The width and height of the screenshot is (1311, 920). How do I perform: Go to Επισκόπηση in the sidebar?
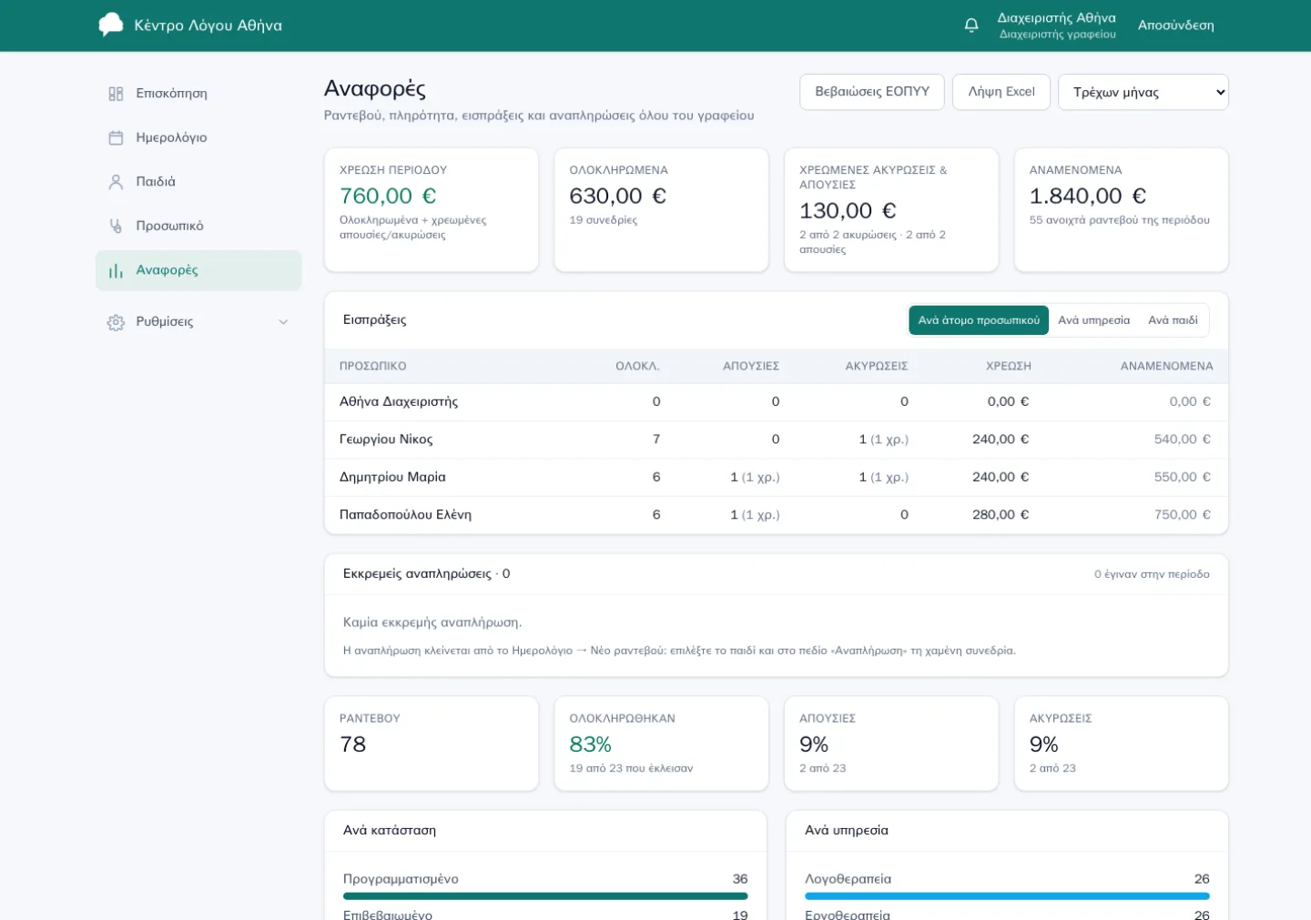pos(198,94)
